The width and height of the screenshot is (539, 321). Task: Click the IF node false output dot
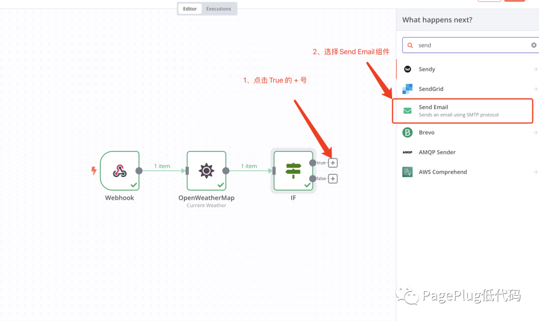(x=312, y=179)
